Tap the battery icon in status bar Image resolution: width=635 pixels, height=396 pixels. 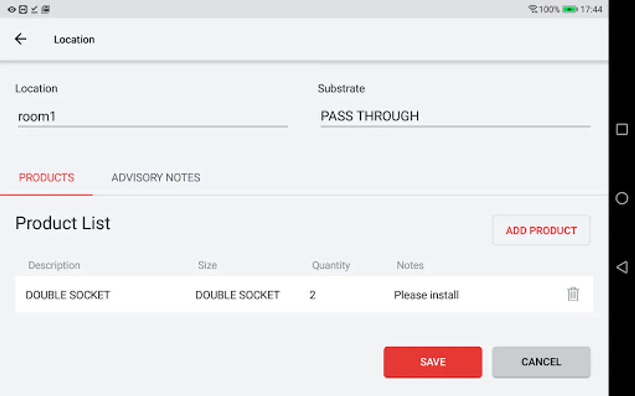coord(570,9)
